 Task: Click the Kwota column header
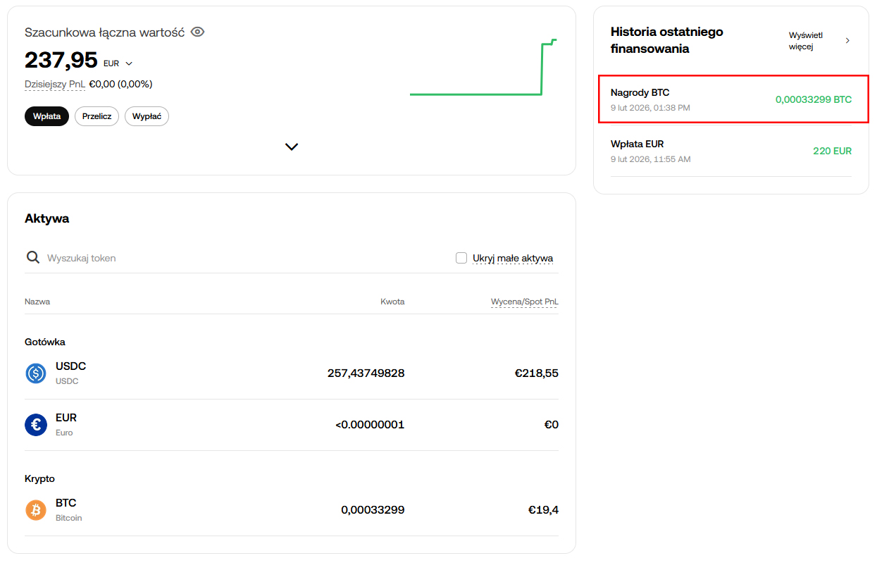point(392,302)
